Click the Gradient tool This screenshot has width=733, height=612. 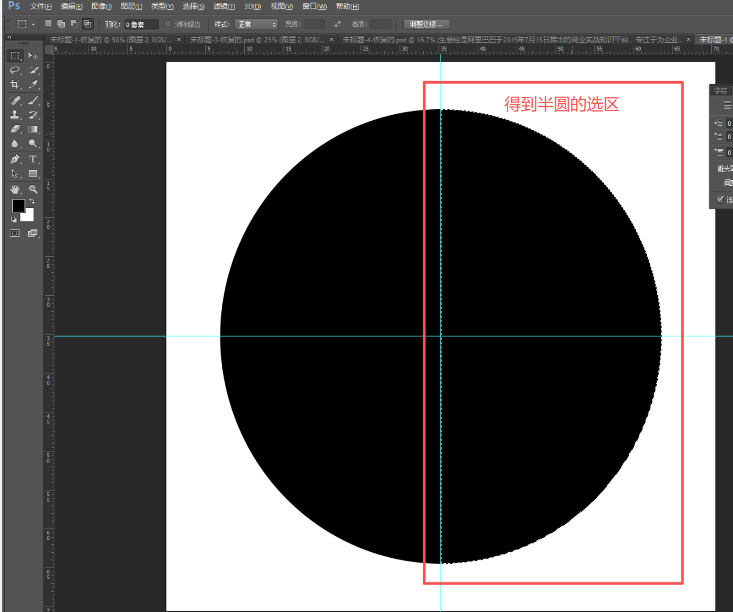34,129
